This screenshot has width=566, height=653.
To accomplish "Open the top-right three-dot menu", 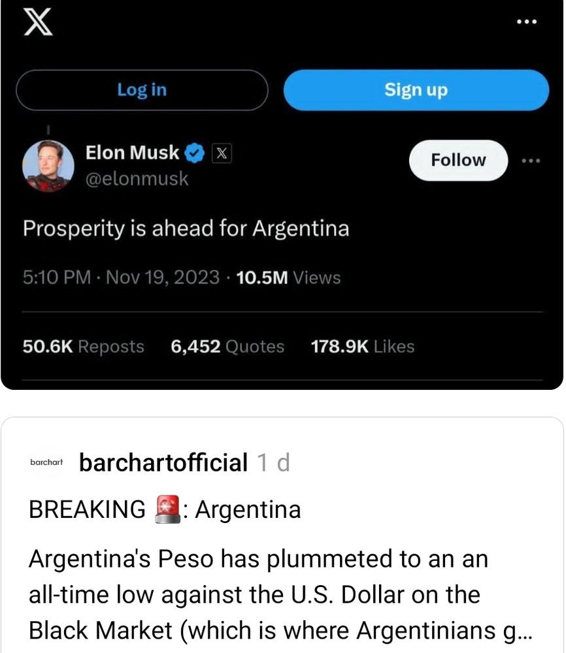I will click(526, 22).
